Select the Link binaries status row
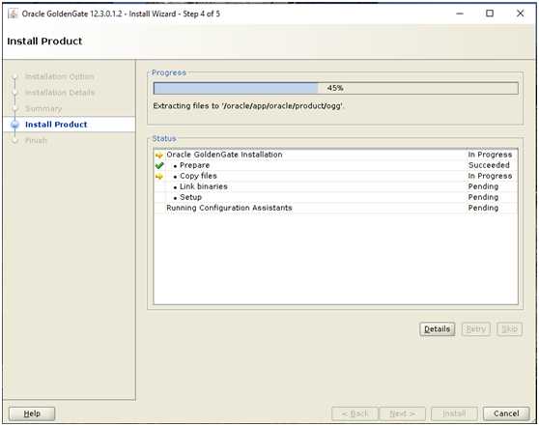Image resolution: width=539 pixels, height=426 pixels. [335, 186]
